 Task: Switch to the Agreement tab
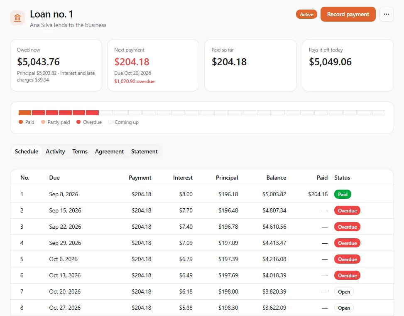[109, 151]
